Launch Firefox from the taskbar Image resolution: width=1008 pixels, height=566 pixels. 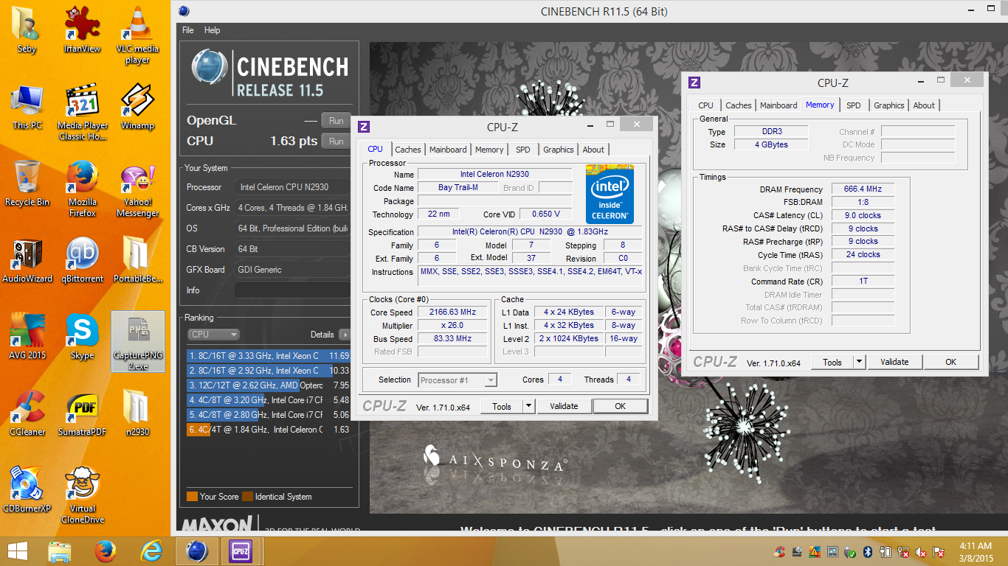click(x=106, y=551)
